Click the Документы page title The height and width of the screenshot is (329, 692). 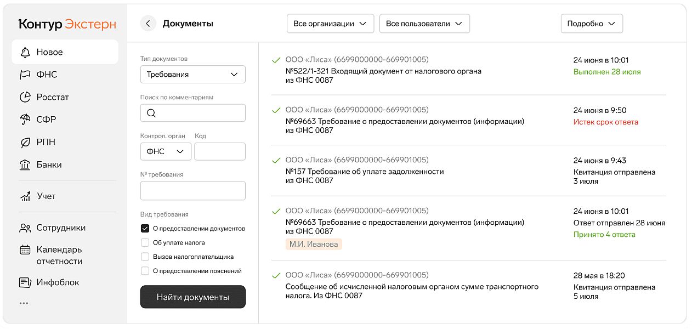188,24
